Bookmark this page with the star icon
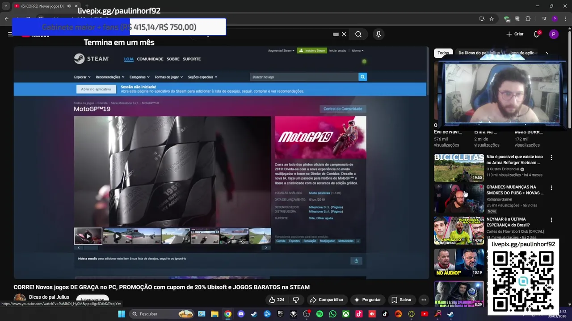Image resolution: width=572 pixels, height=321 pixels. point(492,19)
